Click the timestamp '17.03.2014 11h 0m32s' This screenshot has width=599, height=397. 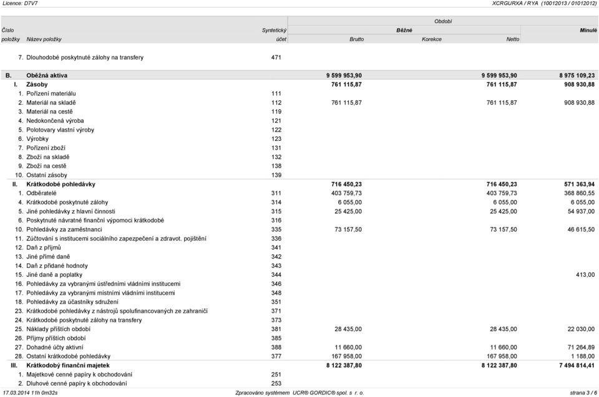click(30, 393)
